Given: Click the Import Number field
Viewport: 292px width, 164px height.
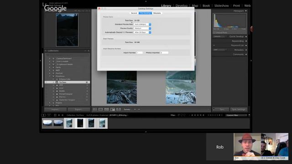Looking at the screenshot, I should pos(140,53).
